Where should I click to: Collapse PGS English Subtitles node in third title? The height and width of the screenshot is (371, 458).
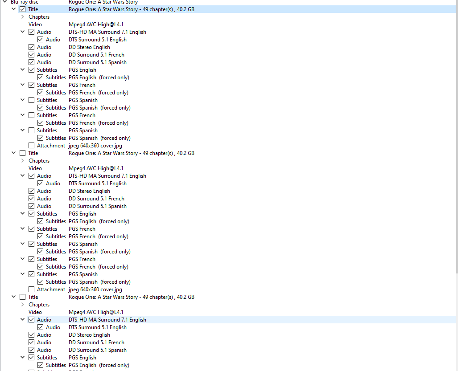22,357
